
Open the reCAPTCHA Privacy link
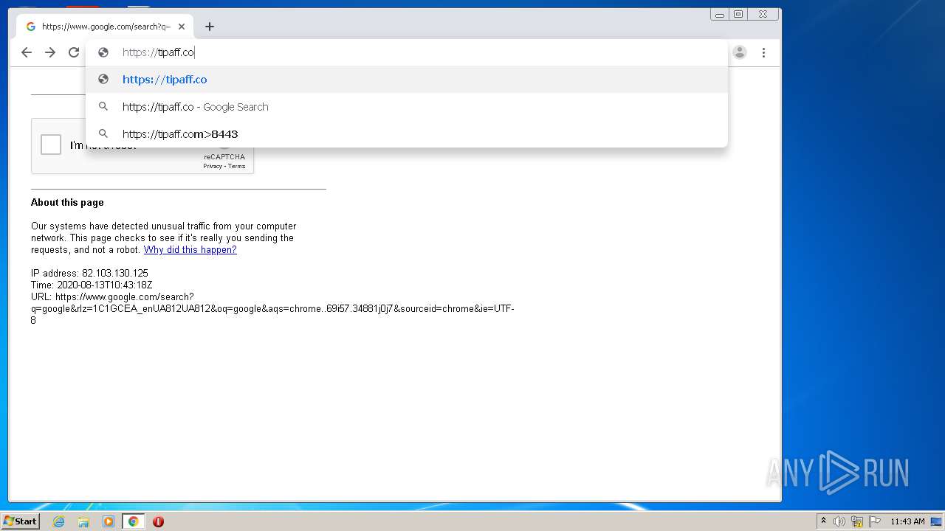point(213,166)
